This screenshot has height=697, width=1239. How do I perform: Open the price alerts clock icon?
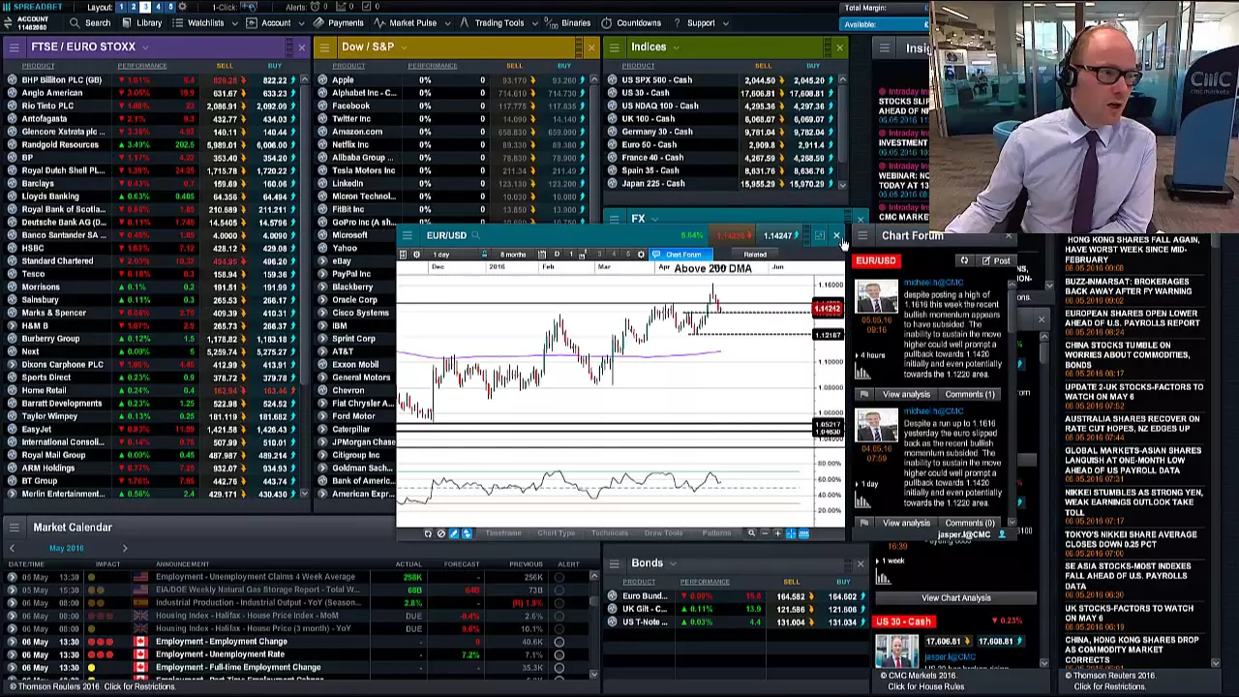click(x=316, y=7)
